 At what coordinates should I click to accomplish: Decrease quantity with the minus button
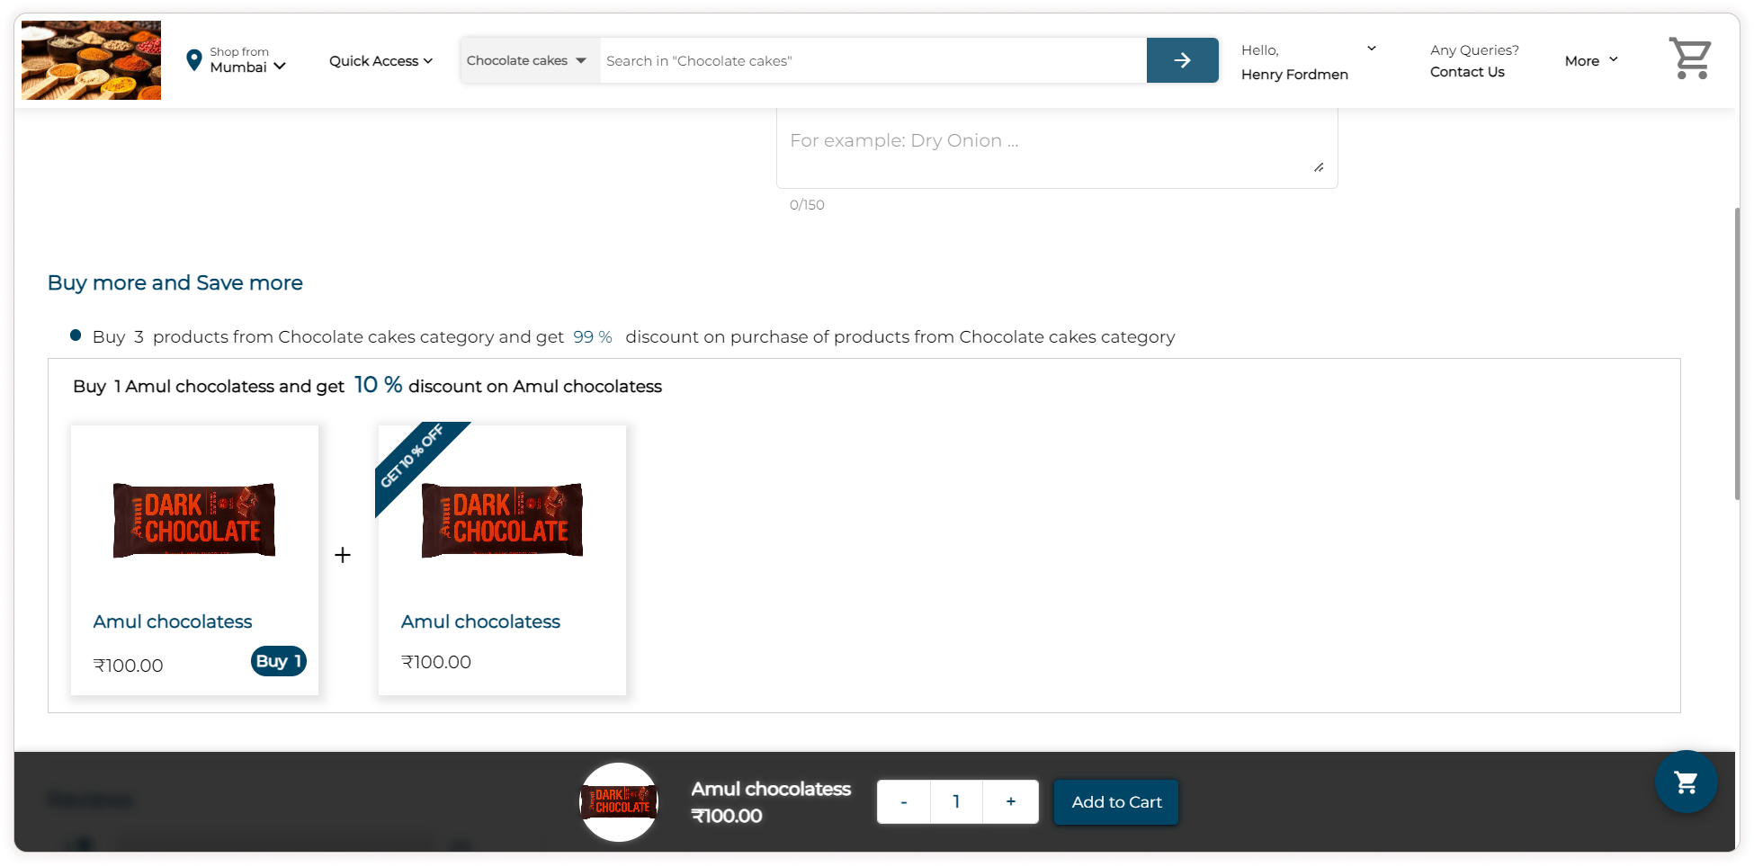[x=903, y=801]
